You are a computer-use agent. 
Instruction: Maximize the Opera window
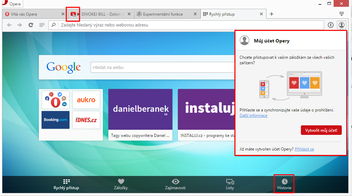329,4
